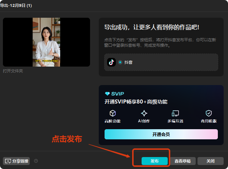The image size is (228, 169).
Task: Click the 导出-12月9日 (1) title text
Action: [16, 5]
